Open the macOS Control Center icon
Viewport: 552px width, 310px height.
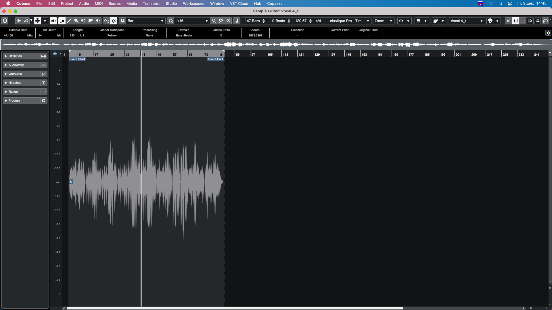[510, 3]
